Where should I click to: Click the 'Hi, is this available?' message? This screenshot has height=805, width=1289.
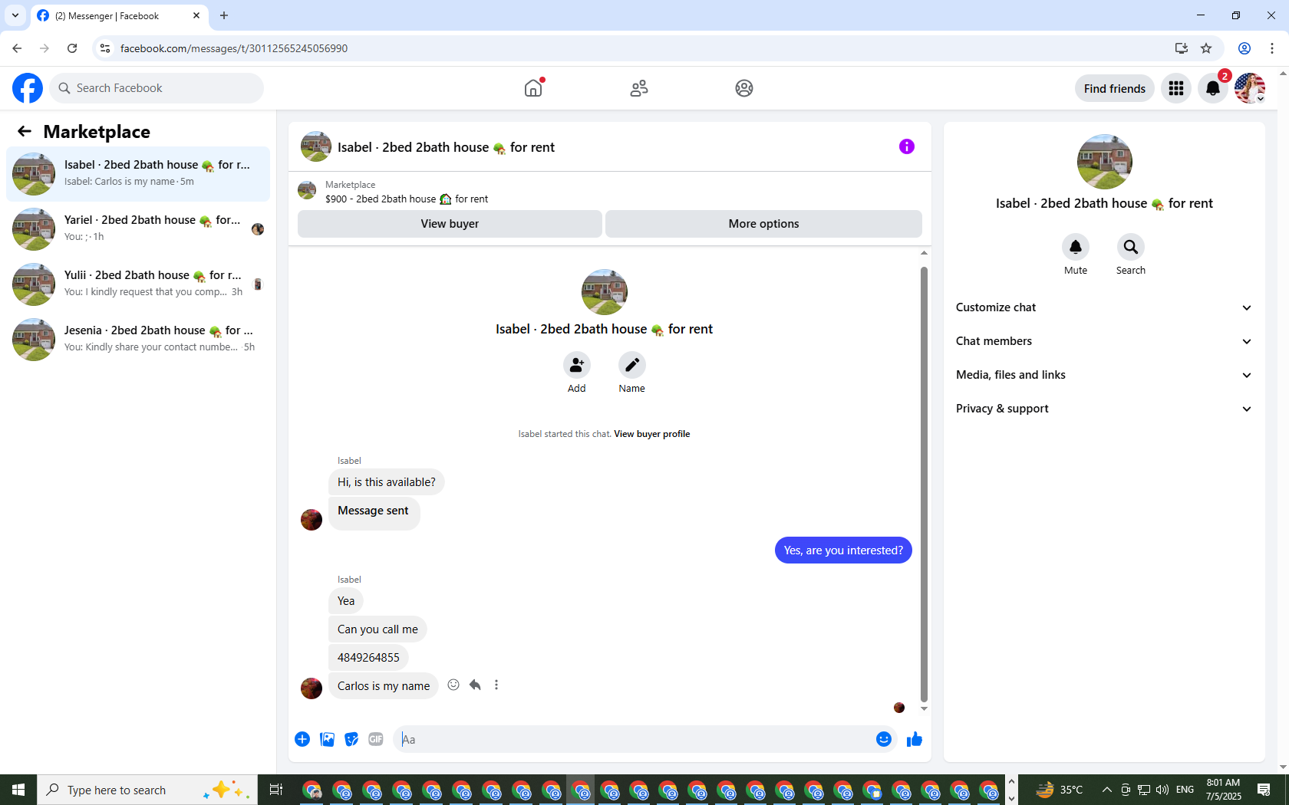pyautogui.click(x=387, y=482)
